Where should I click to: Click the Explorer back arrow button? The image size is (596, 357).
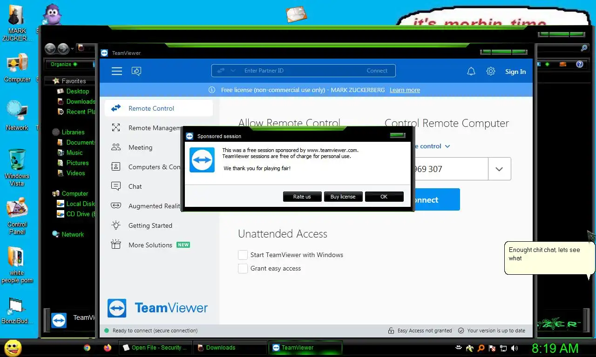tap(50, 48)
